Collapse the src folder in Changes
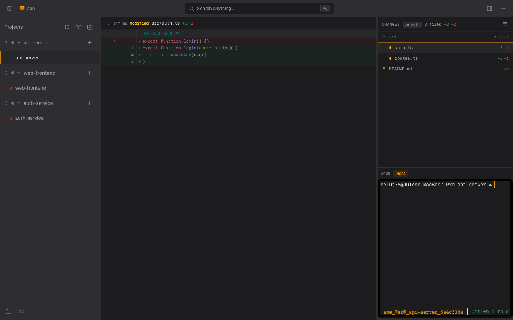513x320 pixels. tap(384, 37)
